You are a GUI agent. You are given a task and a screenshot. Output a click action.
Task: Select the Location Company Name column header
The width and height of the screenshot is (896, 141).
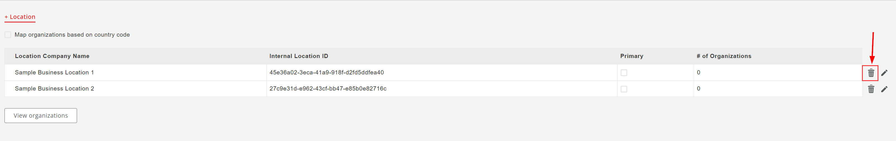coord(52,56)
